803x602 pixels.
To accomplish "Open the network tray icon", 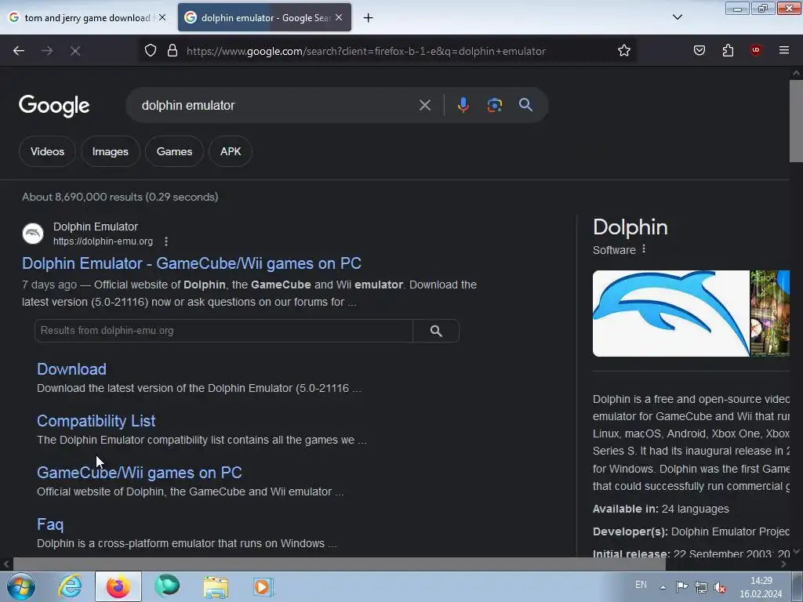I will click(x=701, y=586).
